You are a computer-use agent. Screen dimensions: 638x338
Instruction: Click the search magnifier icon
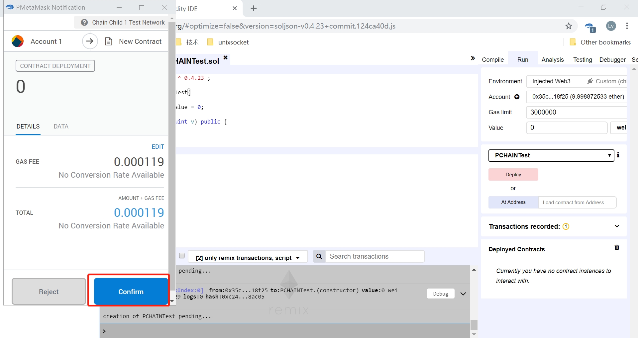pyautogui.click(x=319, y=256)
